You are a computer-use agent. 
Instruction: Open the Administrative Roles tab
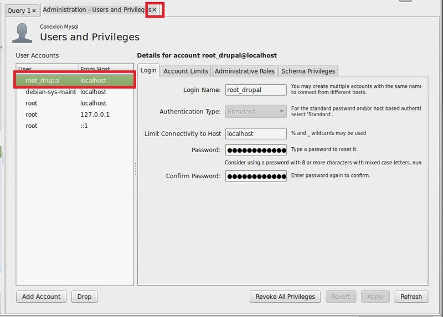coord(244,71)
